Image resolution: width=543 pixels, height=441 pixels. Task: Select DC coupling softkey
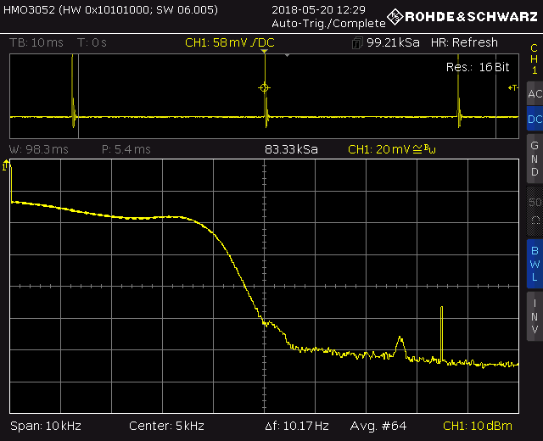(535, 120)
